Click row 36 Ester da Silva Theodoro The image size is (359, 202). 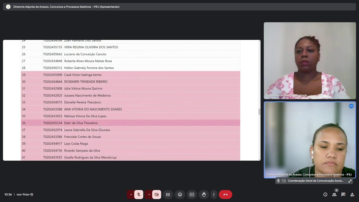coord(130,123)
